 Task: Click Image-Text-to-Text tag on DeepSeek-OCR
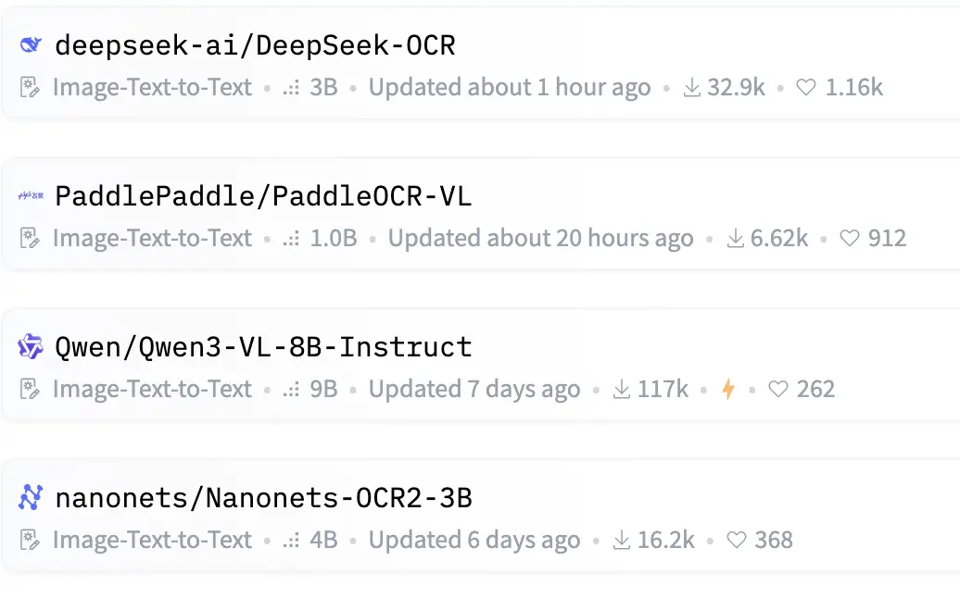(152, 88)
